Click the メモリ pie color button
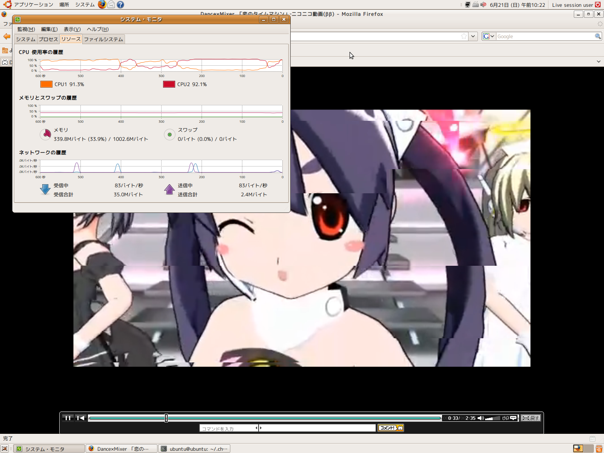 (x=45, y=134)
